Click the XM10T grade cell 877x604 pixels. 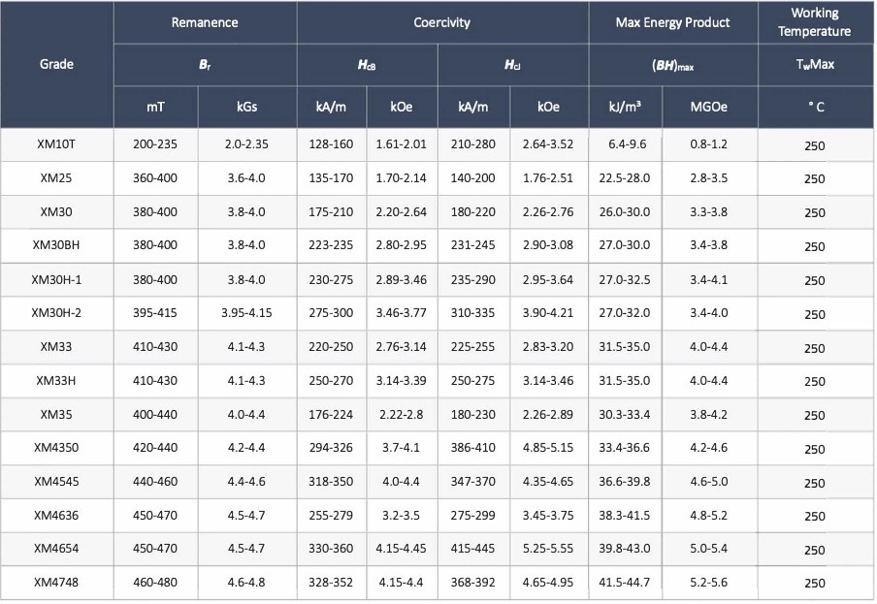pyautogui.click(x=56, y=145)
